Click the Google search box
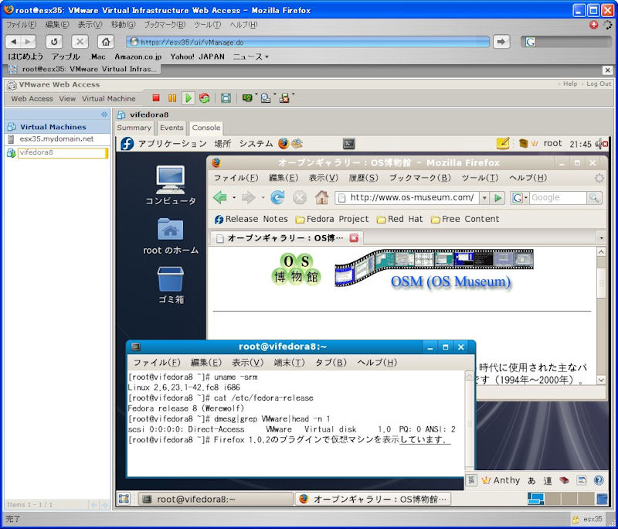618x529 pixels. [x=558, y=198]
